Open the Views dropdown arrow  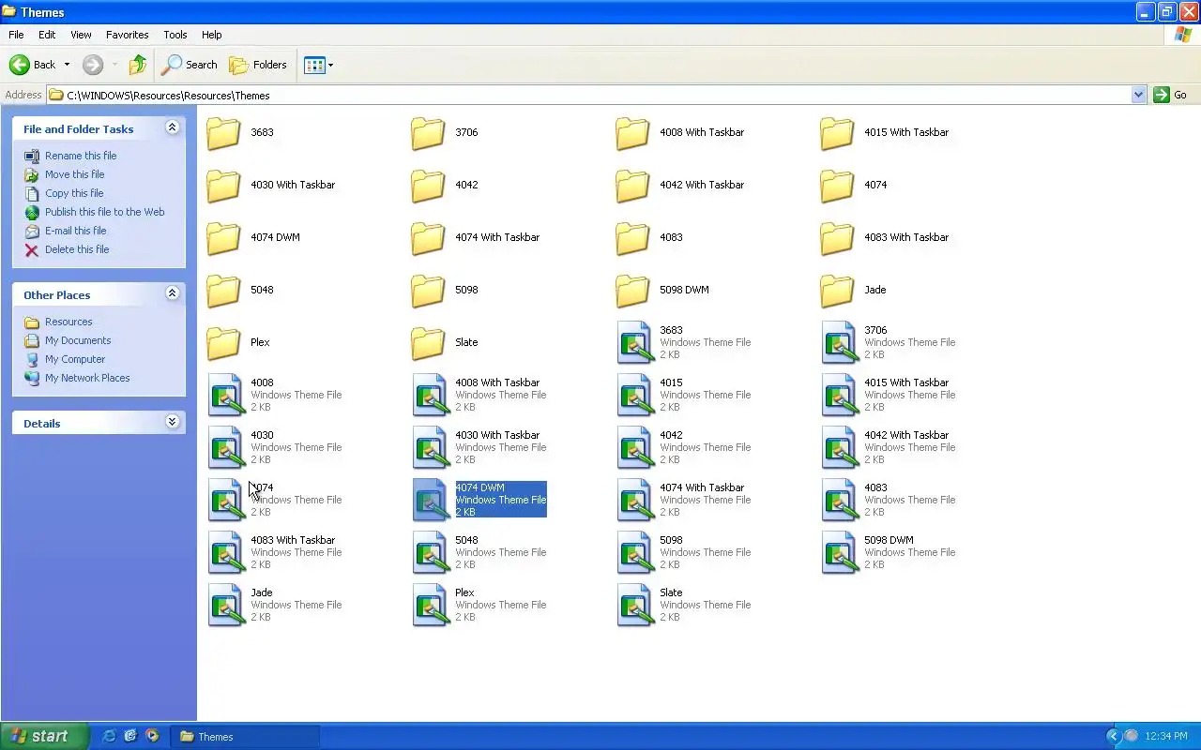point(330,66)
